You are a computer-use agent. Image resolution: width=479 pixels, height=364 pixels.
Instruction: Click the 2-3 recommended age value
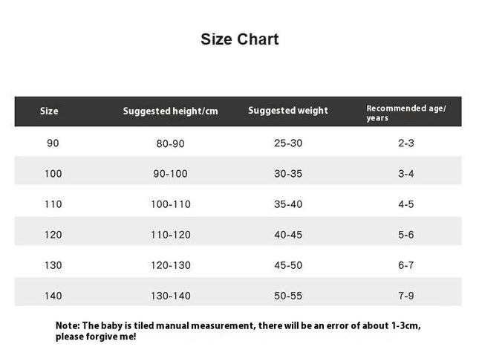coord(406,143)
